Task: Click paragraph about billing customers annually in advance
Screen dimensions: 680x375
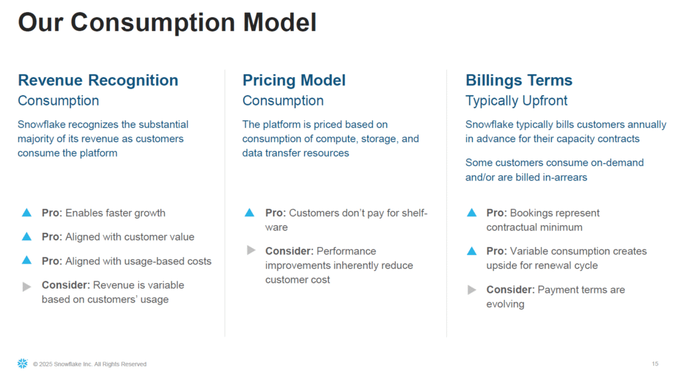Action: 566,131
